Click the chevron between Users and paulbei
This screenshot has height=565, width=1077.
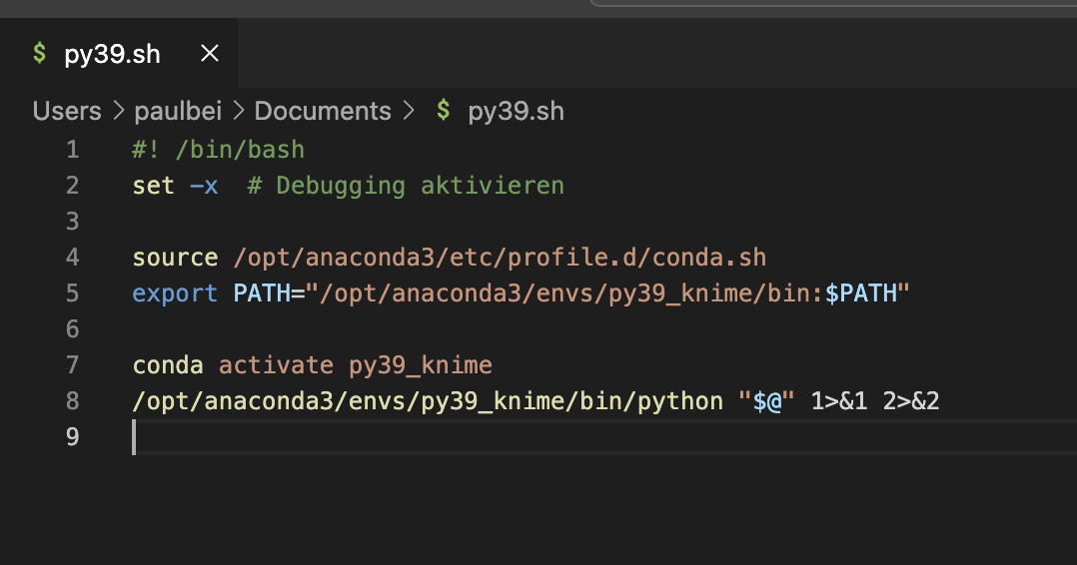[x=118, y=111]
